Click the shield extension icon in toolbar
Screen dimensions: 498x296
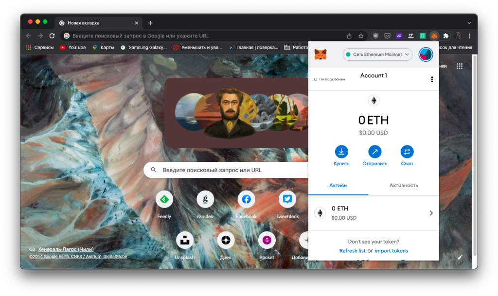[x=375, y=36]
